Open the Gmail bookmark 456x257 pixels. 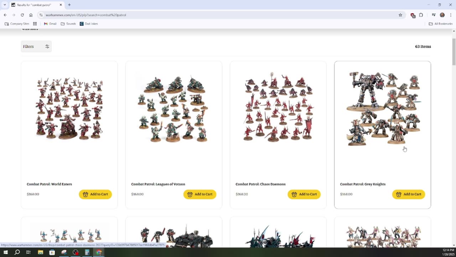click(x=50, y=24)
